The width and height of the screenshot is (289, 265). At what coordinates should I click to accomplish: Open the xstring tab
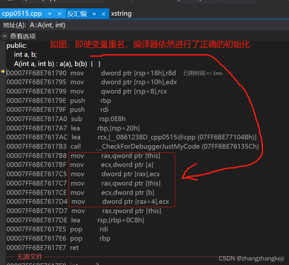click(x=121, y=14)
